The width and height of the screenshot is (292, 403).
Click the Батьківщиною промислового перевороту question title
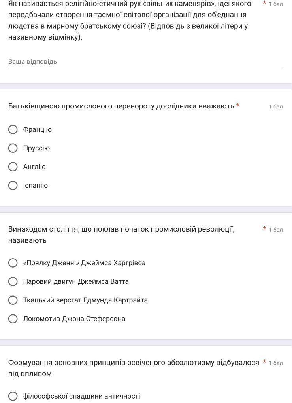pyautogui.click(x=121, y=106)
